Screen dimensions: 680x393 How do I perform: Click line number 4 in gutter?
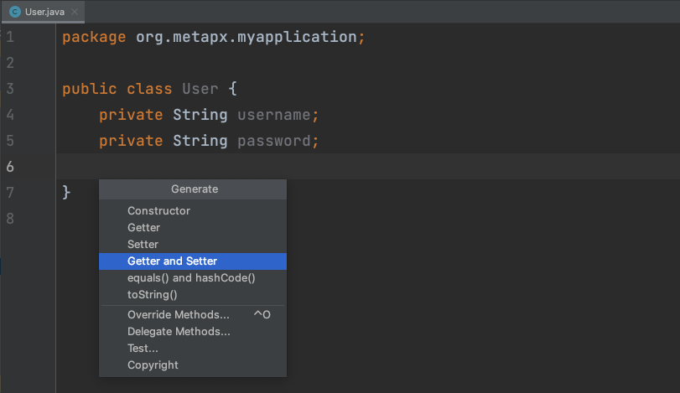(x=10, y=115)
